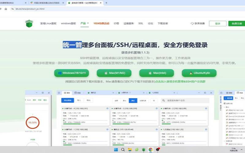Close the second browser tab
Image resolution: width=245 pixels, height=153 pixels.
click(63, 3)
